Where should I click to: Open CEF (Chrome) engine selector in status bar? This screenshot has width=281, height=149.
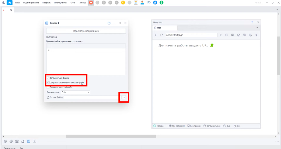pos(177,126)
